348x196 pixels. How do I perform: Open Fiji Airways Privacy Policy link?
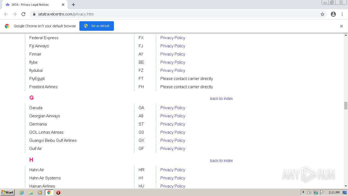click(173, 46)
